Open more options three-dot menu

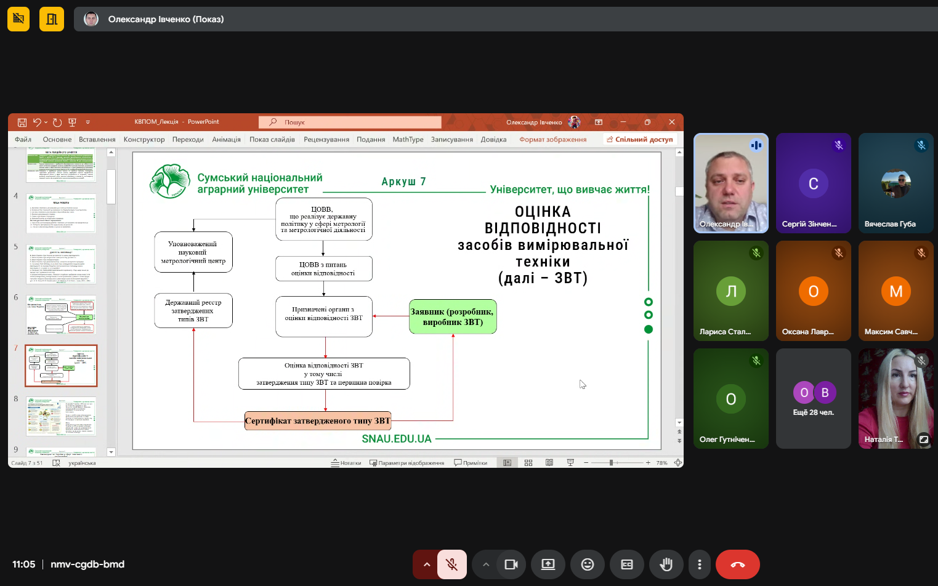pos(699,564)
